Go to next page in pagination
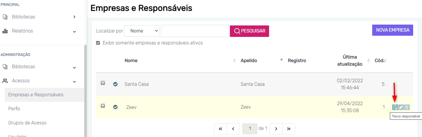The height and width of the screenshot is (137, 422). [x=276, y=129]
